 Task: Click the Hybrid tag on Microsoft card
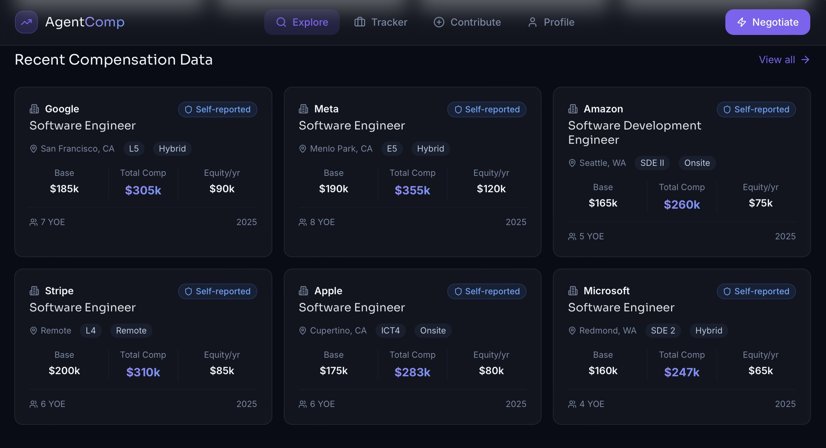(x=709, y=331)
